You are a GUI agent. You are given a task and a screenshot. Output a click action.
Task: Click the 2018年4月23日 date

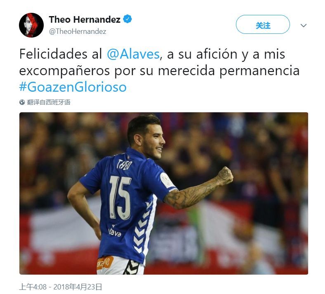[78, 287]
